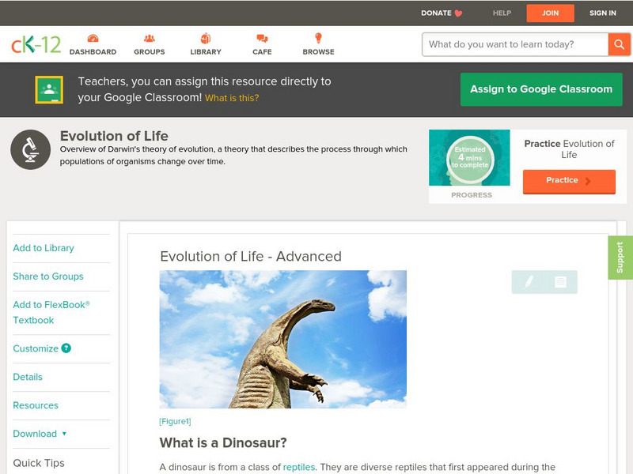633x474 pixels.
Task: Click the Customize help question mark icon
Action: [66, 348]
